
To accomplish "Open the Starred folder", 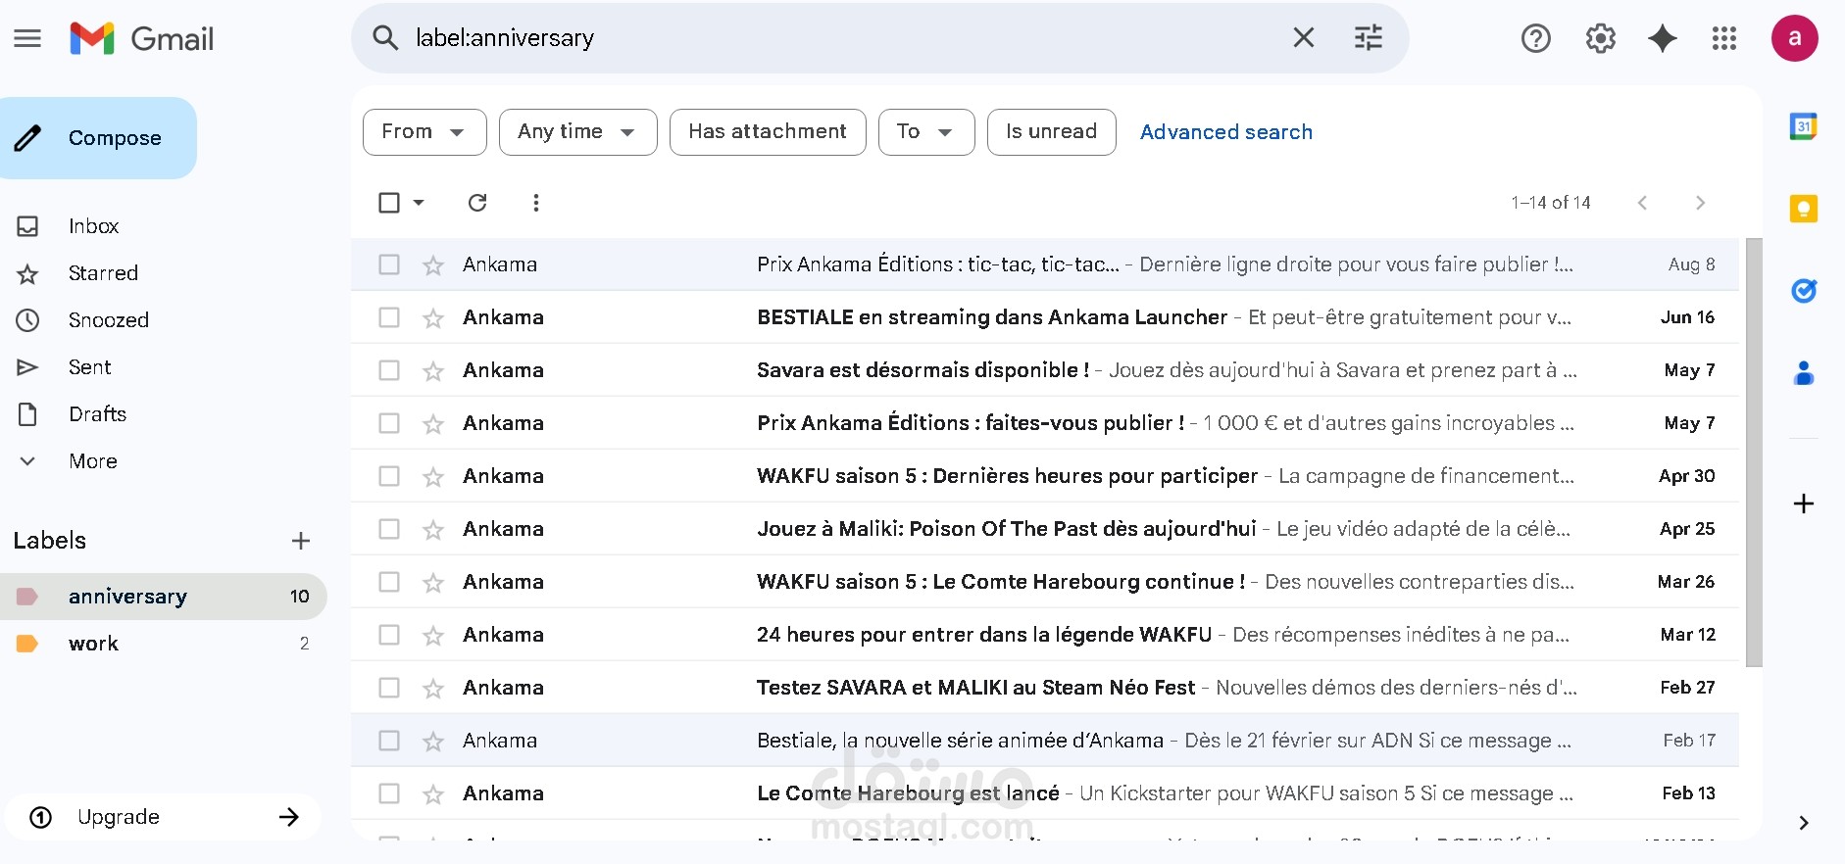I will tap(103, 273).
